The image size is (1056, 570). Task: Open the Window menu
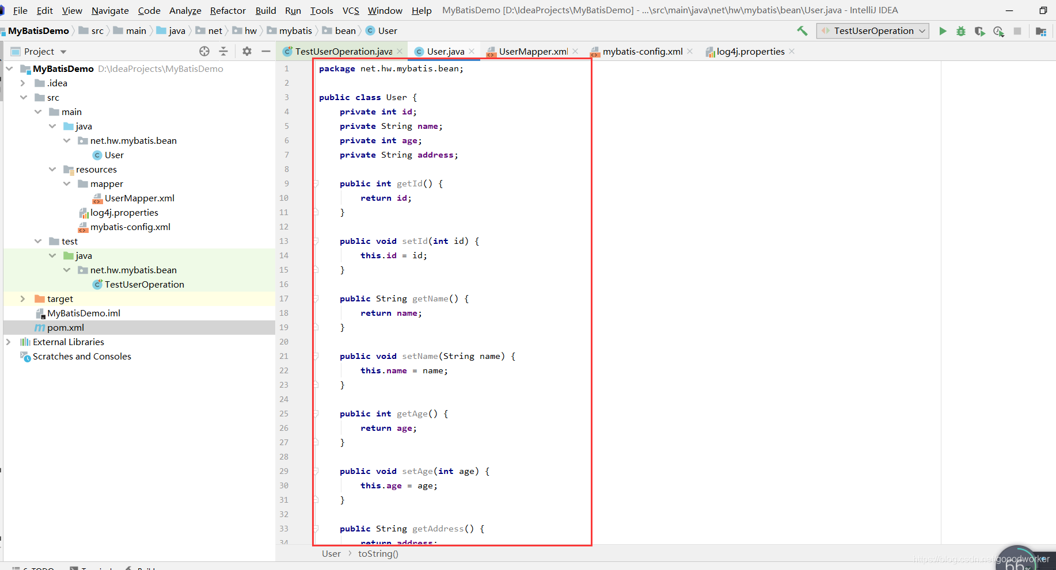pos(385,10)
